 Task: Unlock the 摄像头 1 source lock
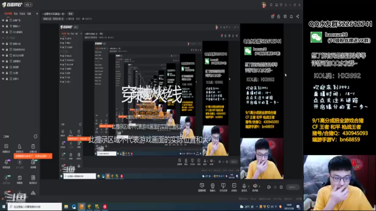coord(7,26)
